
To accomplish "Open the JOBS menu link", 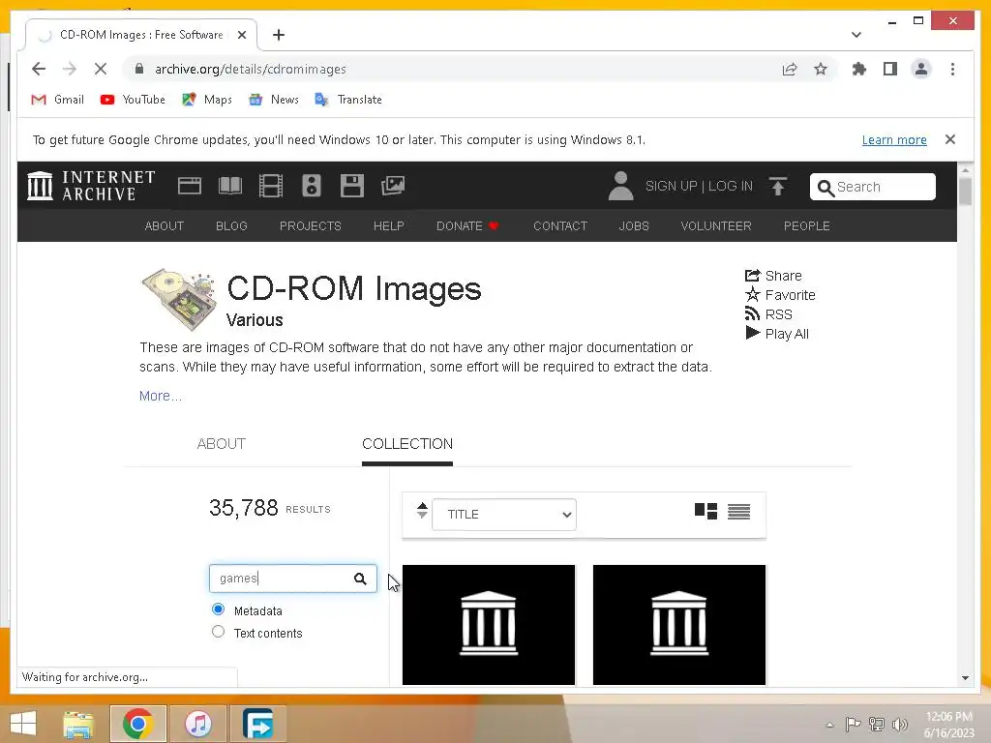I will [x=634, y=225].
